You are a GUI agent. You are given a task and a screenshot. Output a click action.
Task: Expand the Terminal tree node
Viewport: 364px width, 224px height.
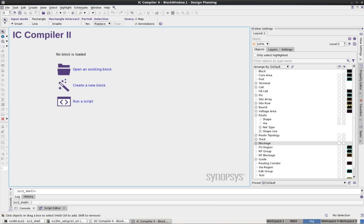coord(256,83)
